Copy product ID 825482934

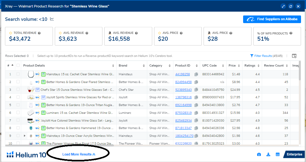pyautogui.click(x=196, y=120)
